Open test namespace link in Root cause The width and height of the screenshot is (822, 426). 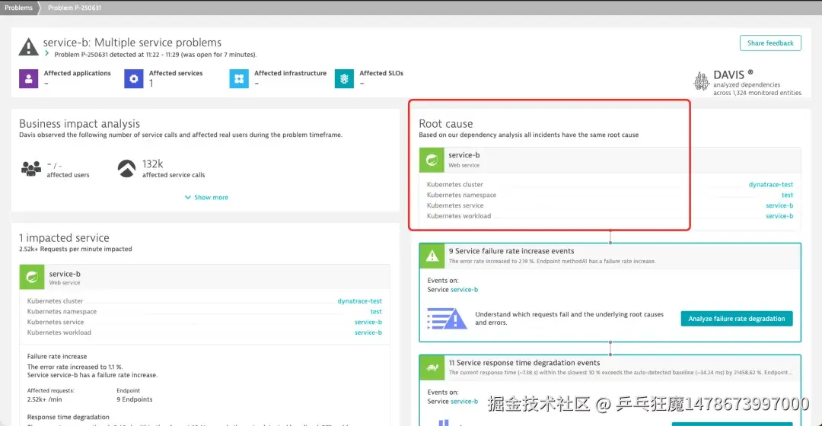(788, 195)
